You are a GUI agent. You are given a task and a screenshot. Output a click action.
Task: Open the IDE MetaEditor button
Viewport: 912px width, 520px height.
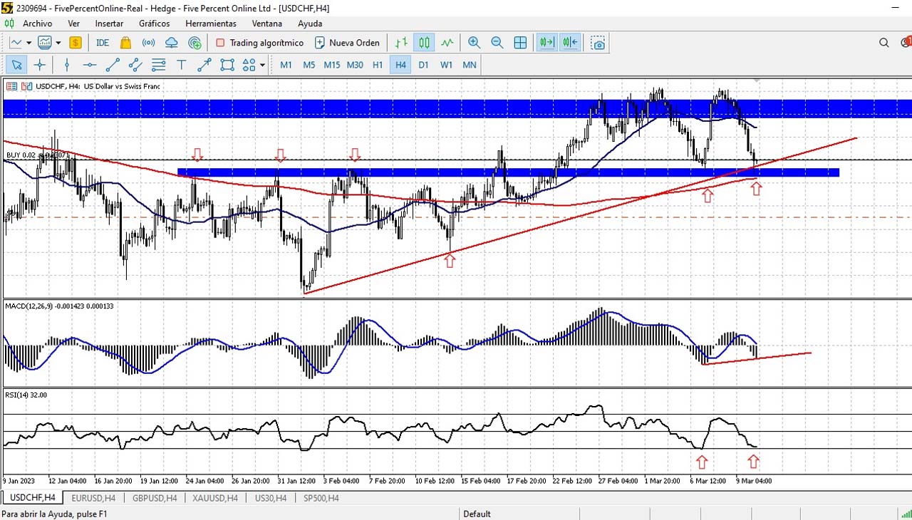(x=103, y=43)
